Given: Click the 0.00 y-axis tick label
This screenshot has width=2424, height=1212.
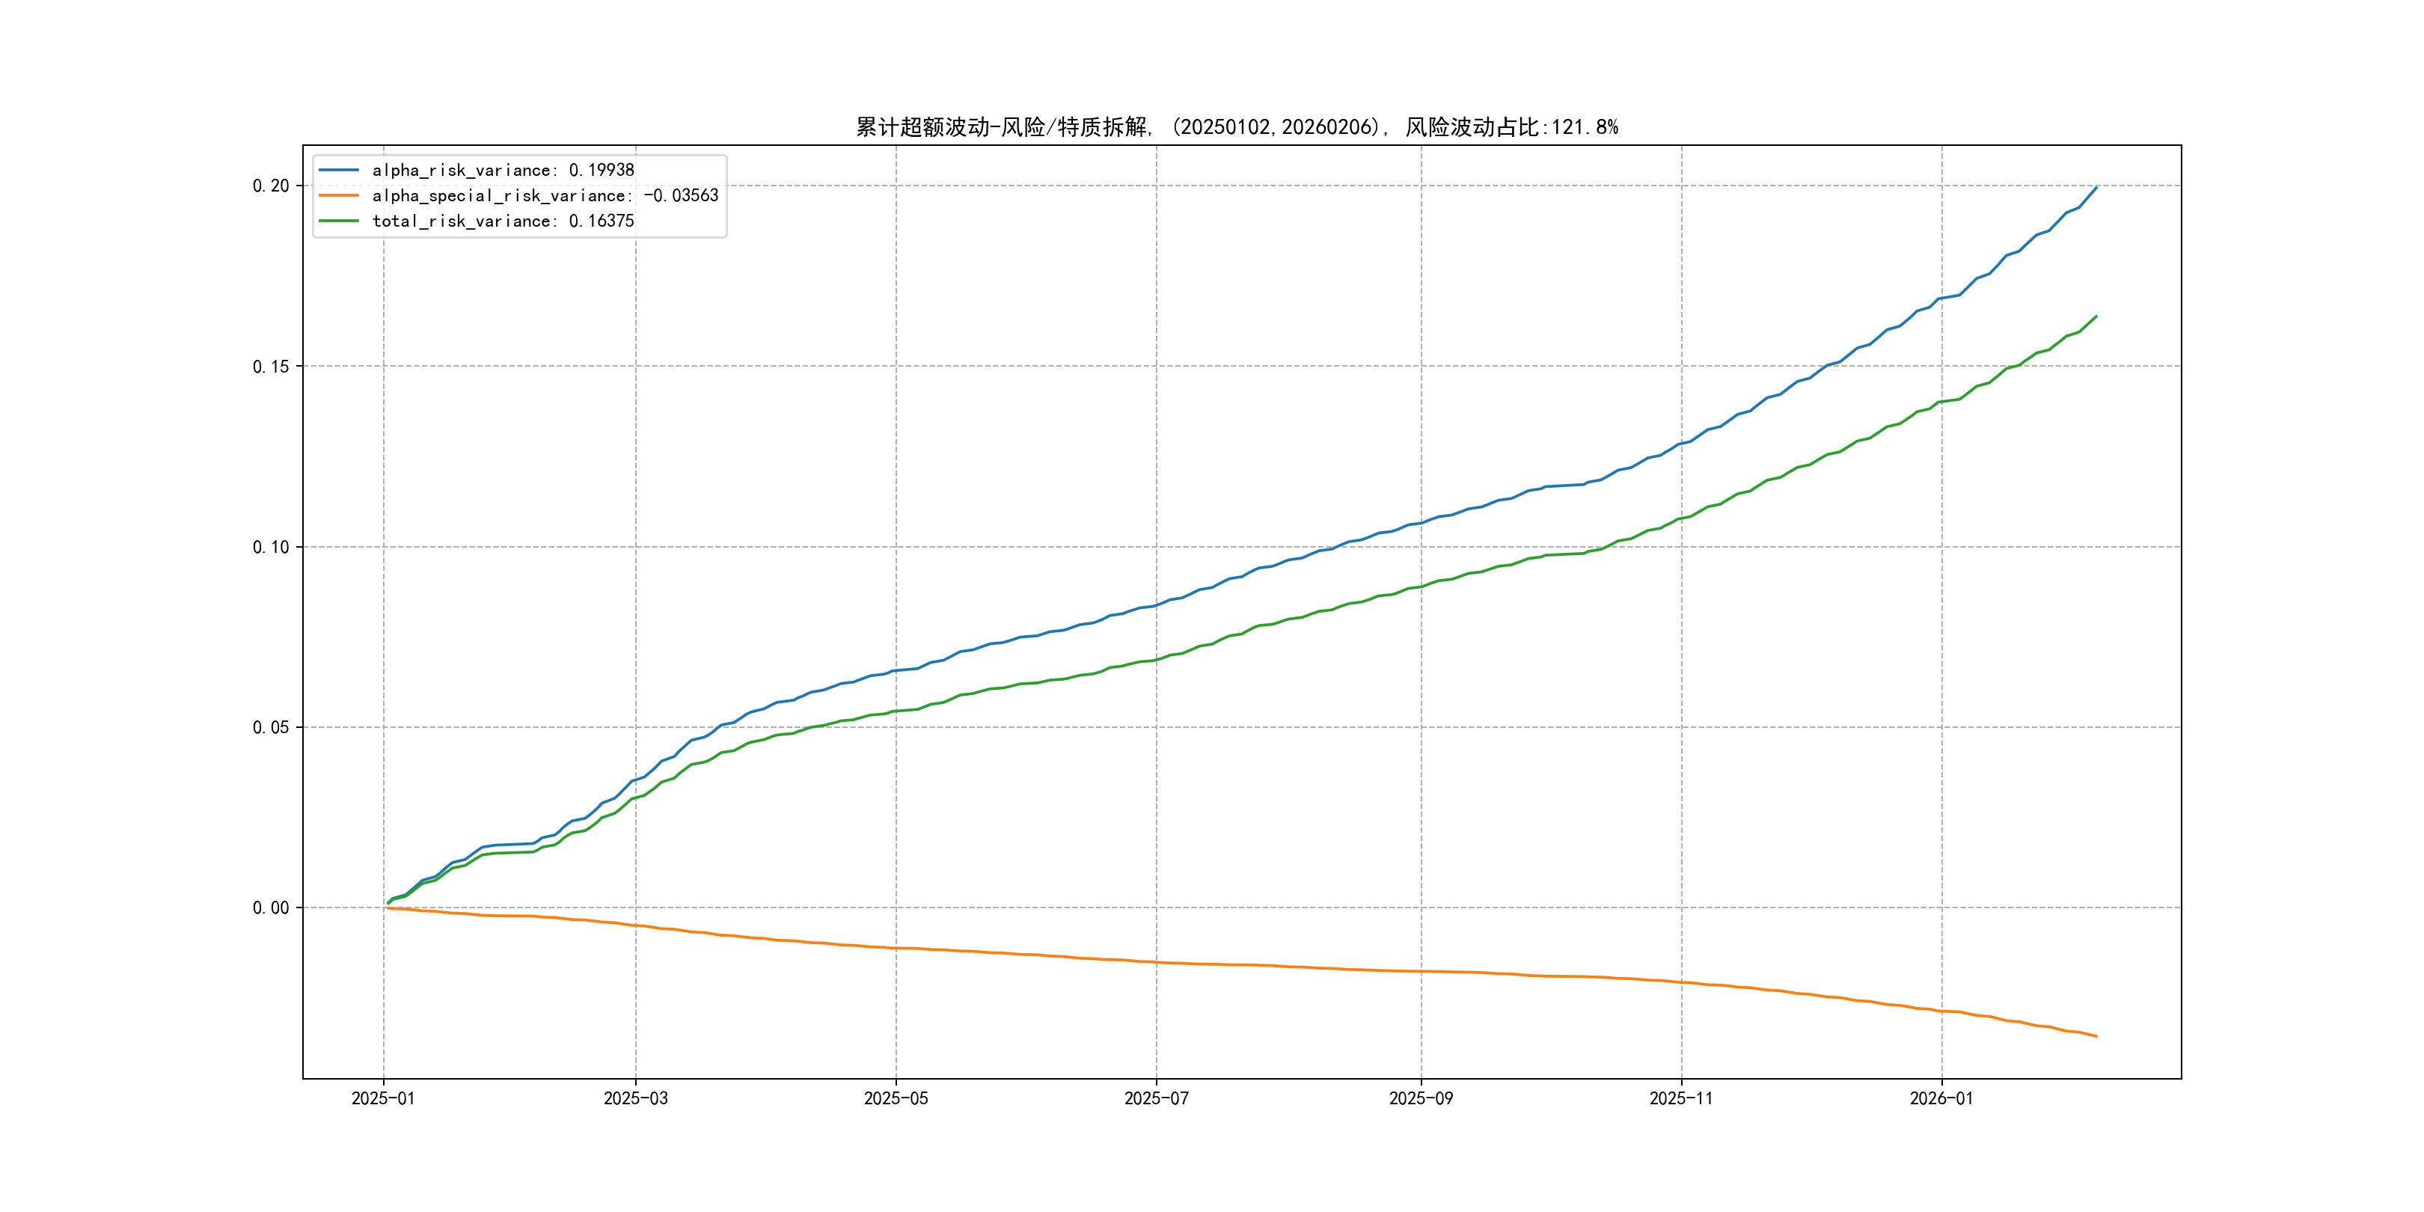Looking at the screenshot, I should 270,908.
